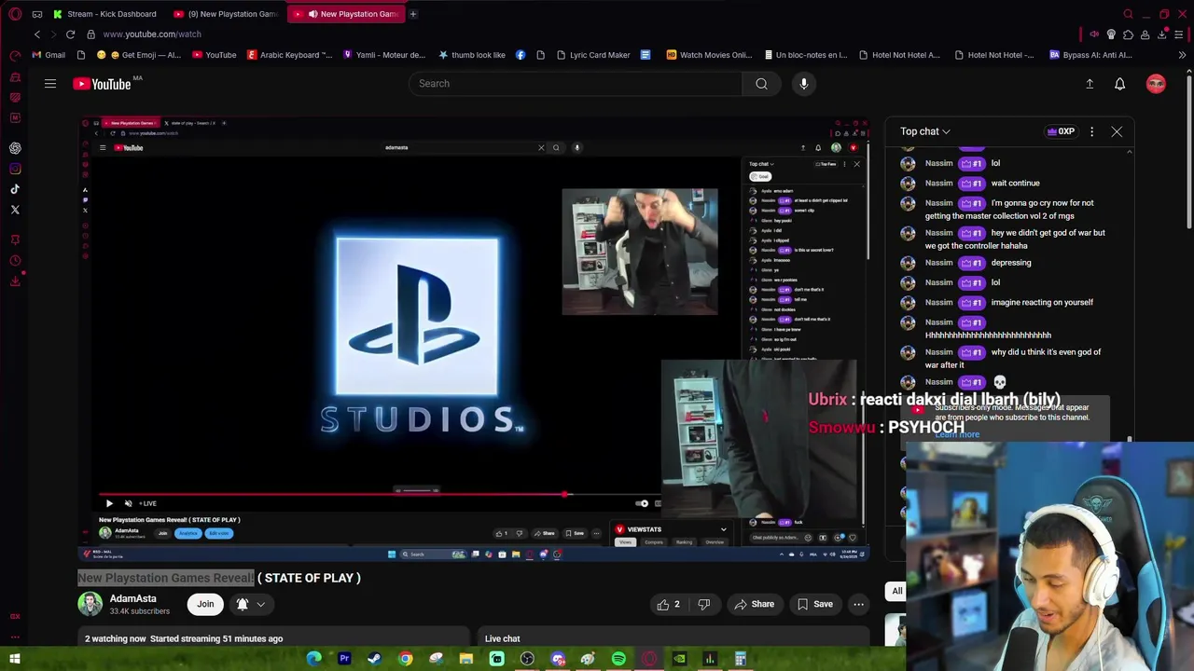Open the Arabic Keyboard bookmark

(289, 55)
